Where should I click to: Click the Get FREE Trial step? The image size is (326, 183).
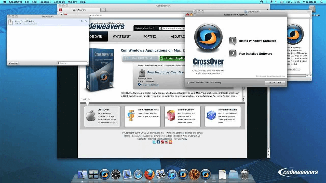(x=140, y=58)
